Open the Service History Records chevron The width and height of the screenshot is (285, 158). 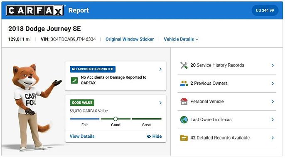click(273, 65)
